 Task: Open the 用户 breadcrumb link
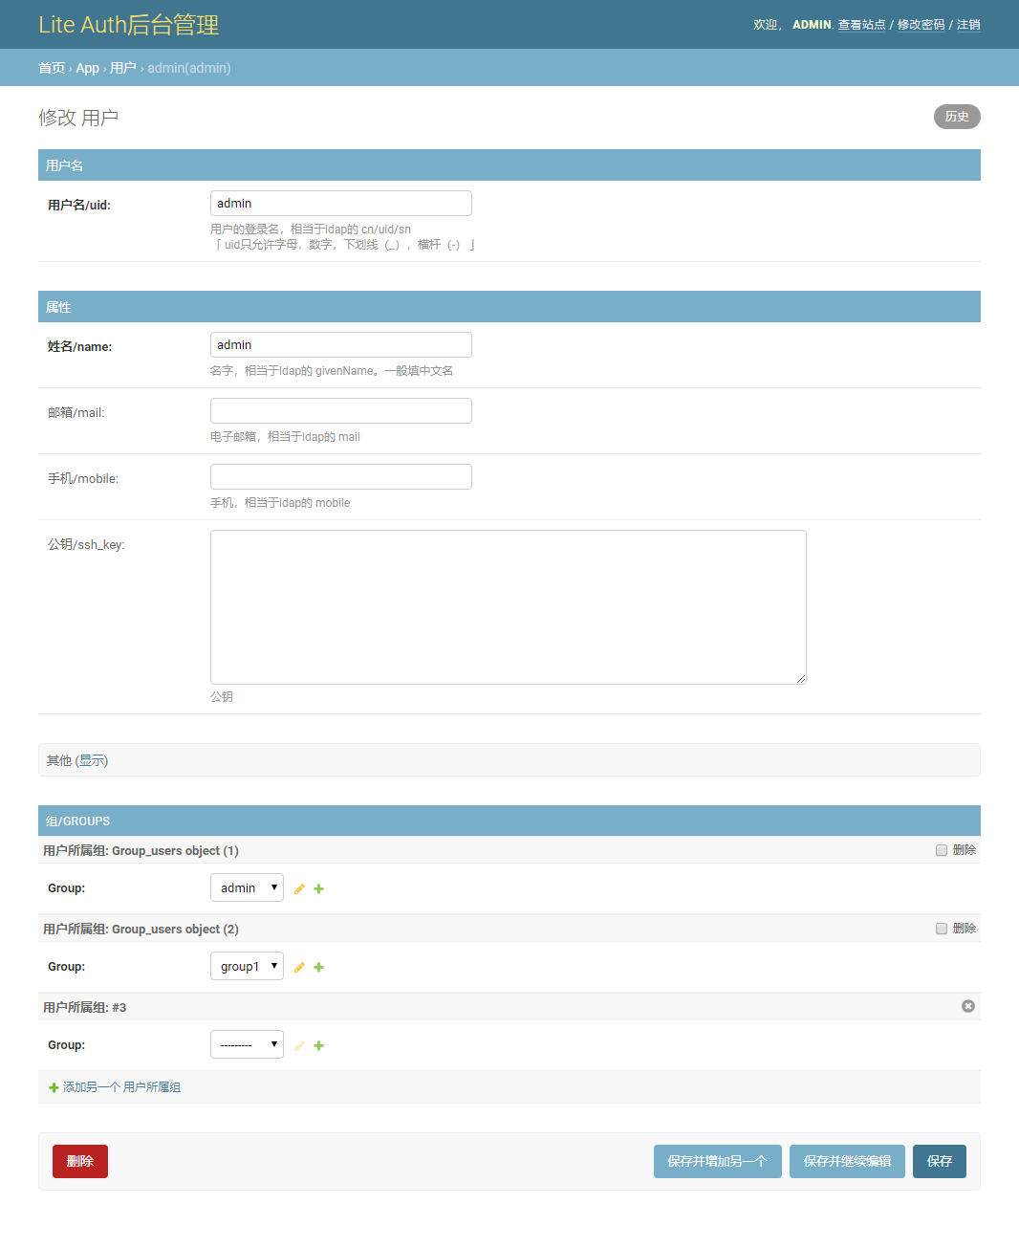point(123,68)
